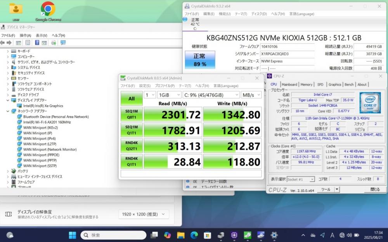Image resolution: width=388 pixels, height=242 pixels.
Task: Open File Explorer from the taskbar
Action: pos(181,235)
